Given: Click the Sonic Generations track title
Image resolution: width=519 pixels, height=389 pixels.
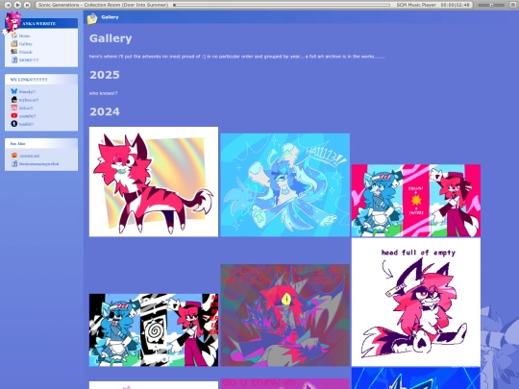Looking at the screenshot, I should click(103, 5).
